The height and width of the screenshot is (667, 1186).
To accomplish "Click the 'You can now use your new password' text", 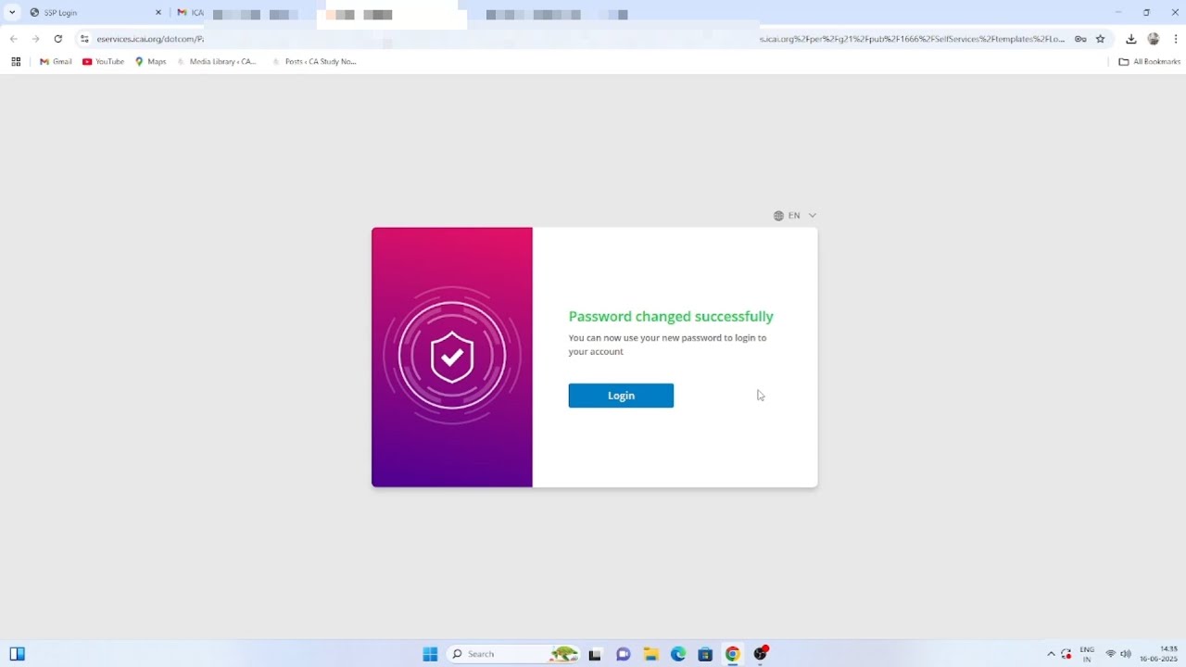I will click(667, 345).
